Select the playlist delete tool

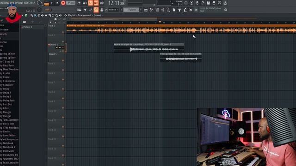tap(39, 15)
